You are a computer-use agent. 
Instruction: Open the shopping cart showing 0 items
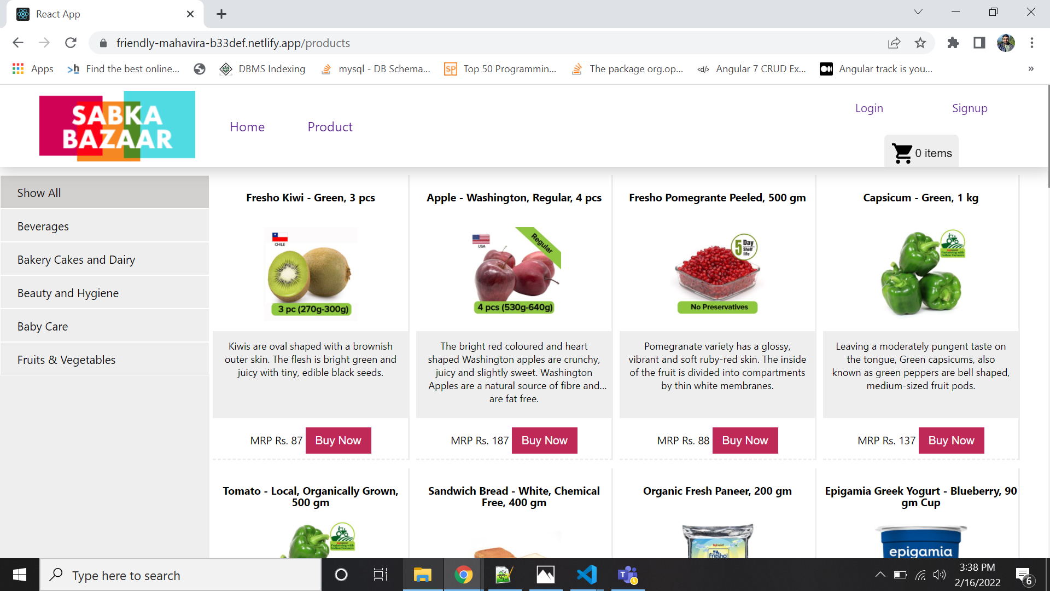(921, 152)
